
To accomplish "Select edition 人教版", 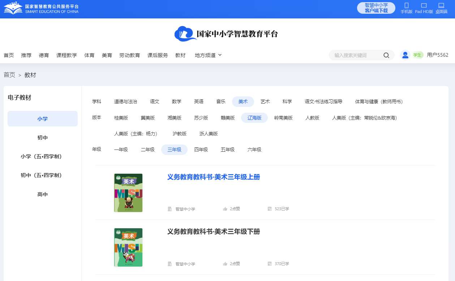I will coord(312,118).
